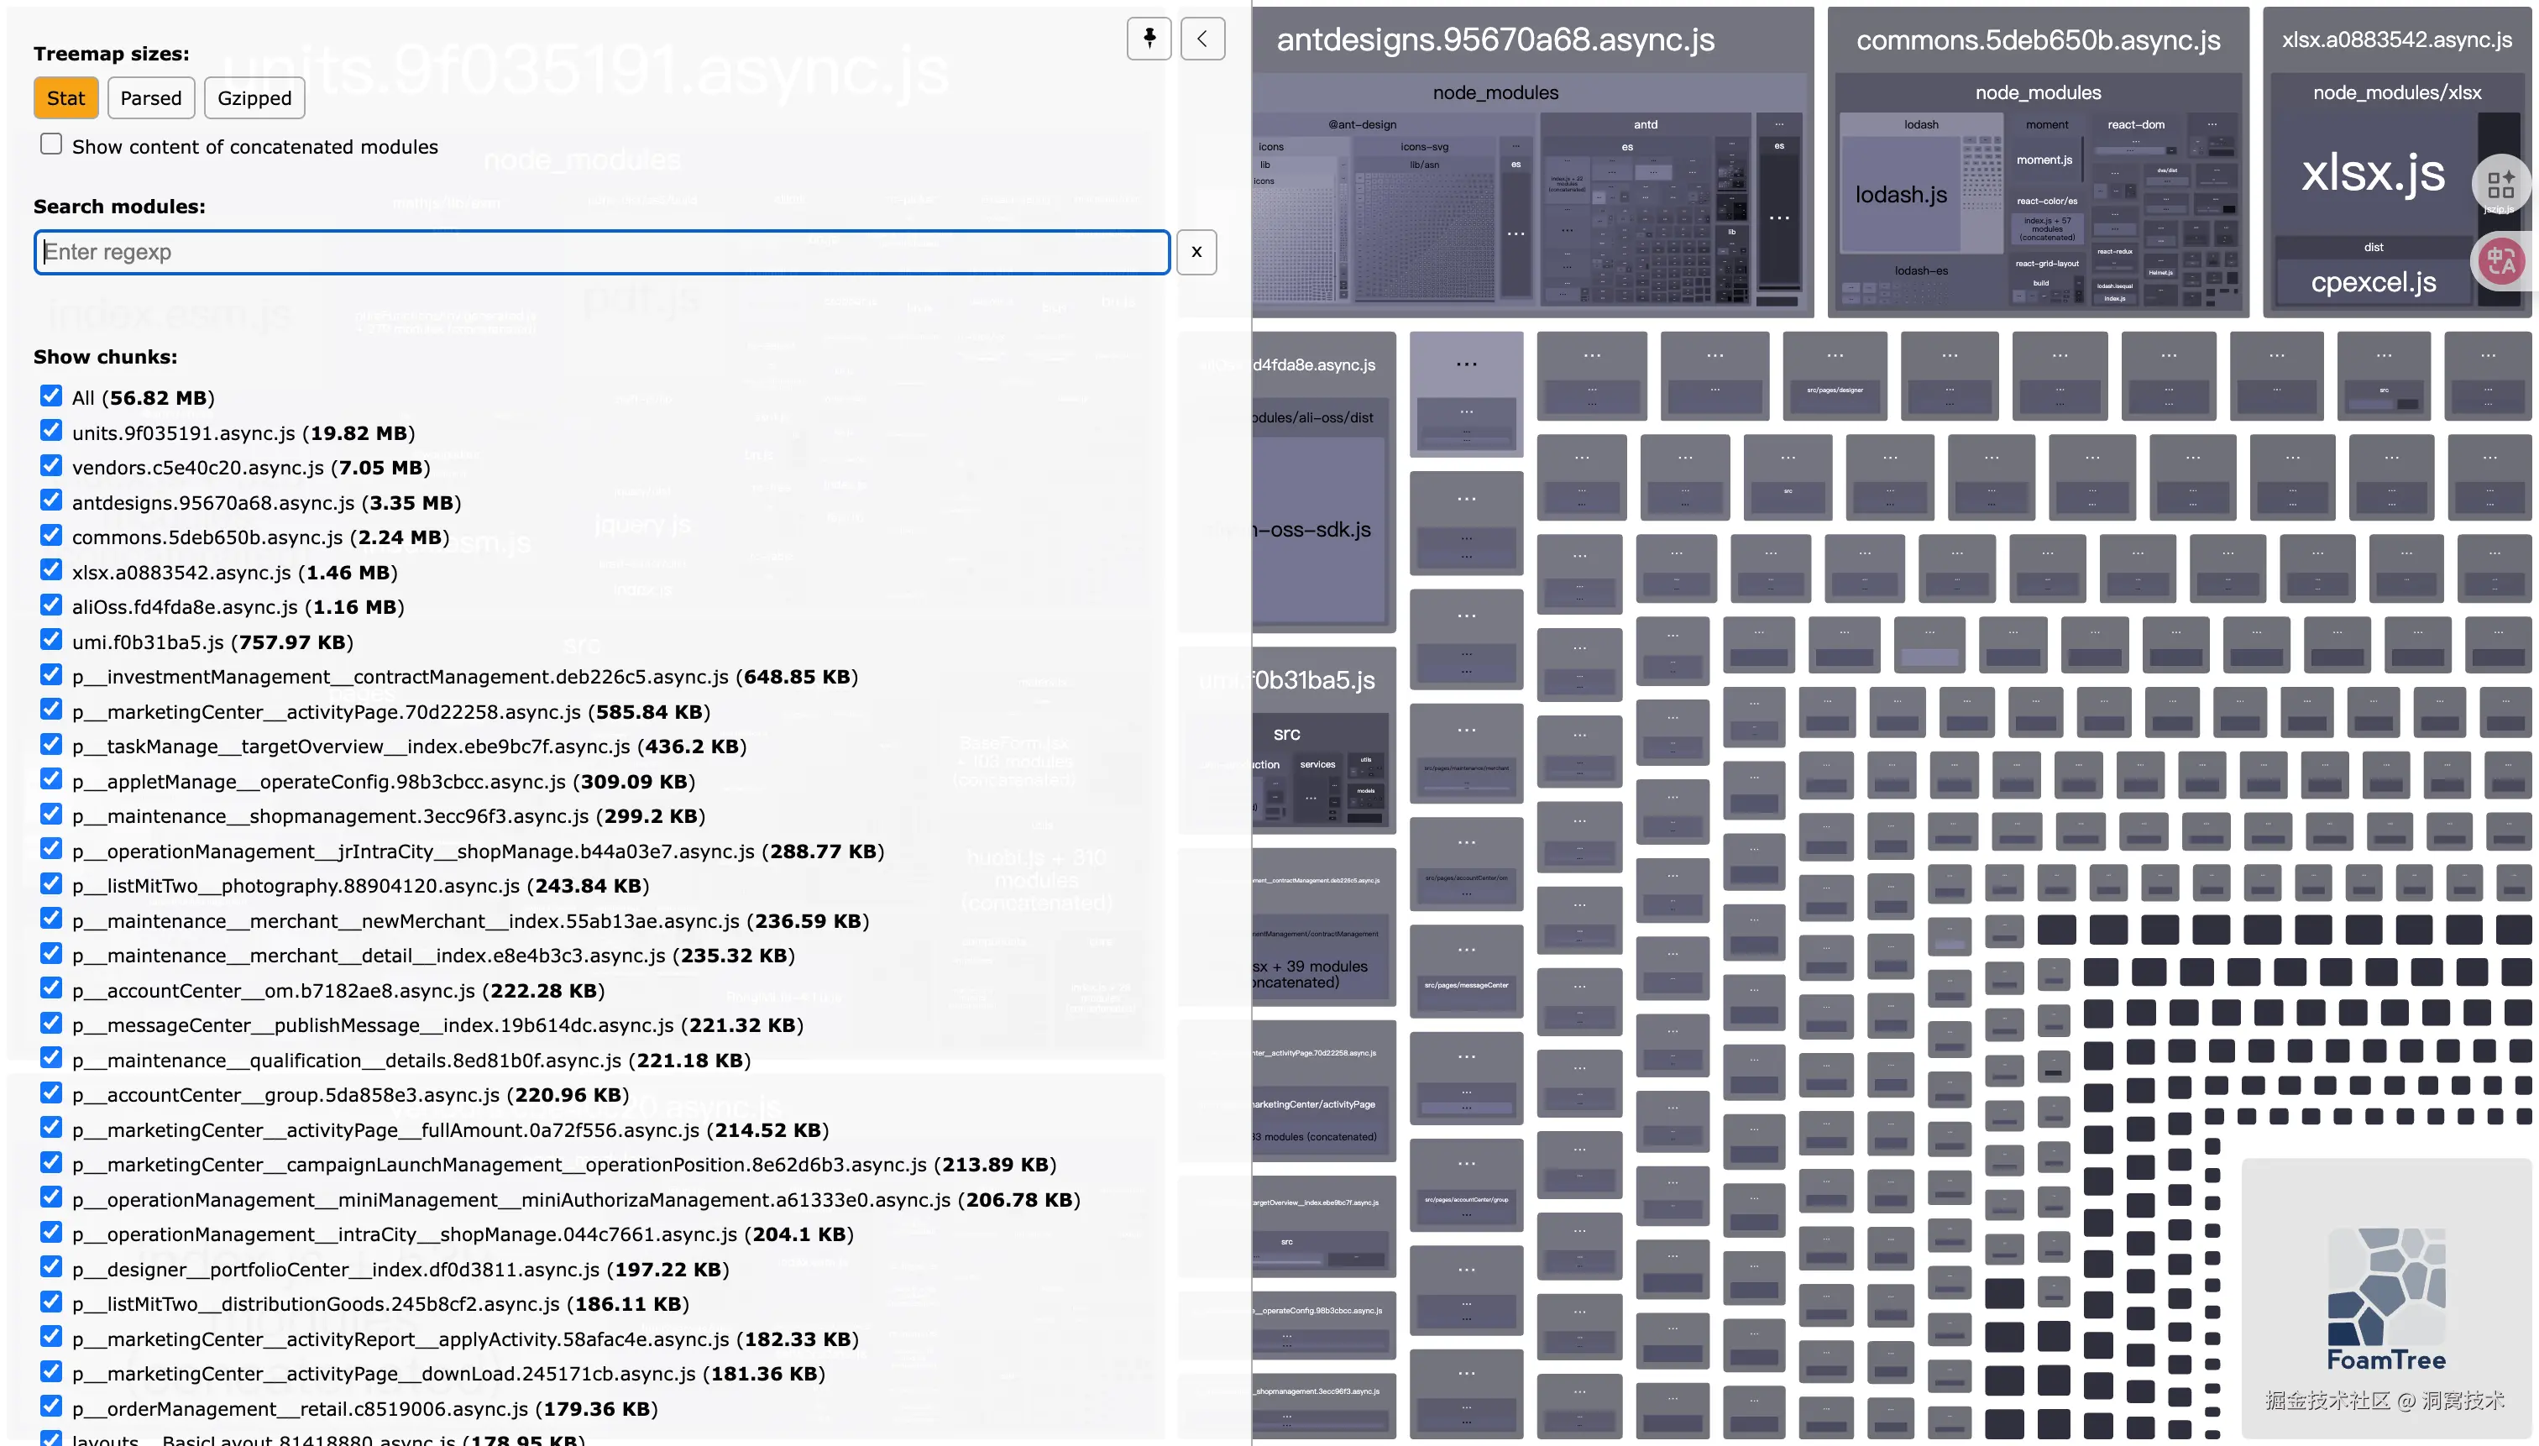This screenshot has width=2539, height=1446.
Task: Switch treemap sizes to Gzipped
Action: [254, 97]
